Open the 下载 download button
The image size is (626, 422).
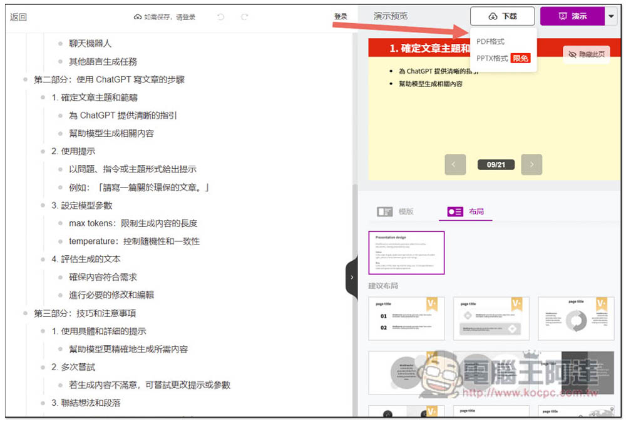502,16
